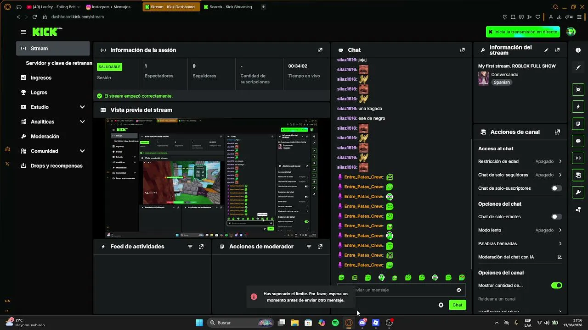Image resolution: width=588 pixels, height=330 pixels.
Task: Click the lightning bolt icon in the right rail
Action: pos(578,107)
